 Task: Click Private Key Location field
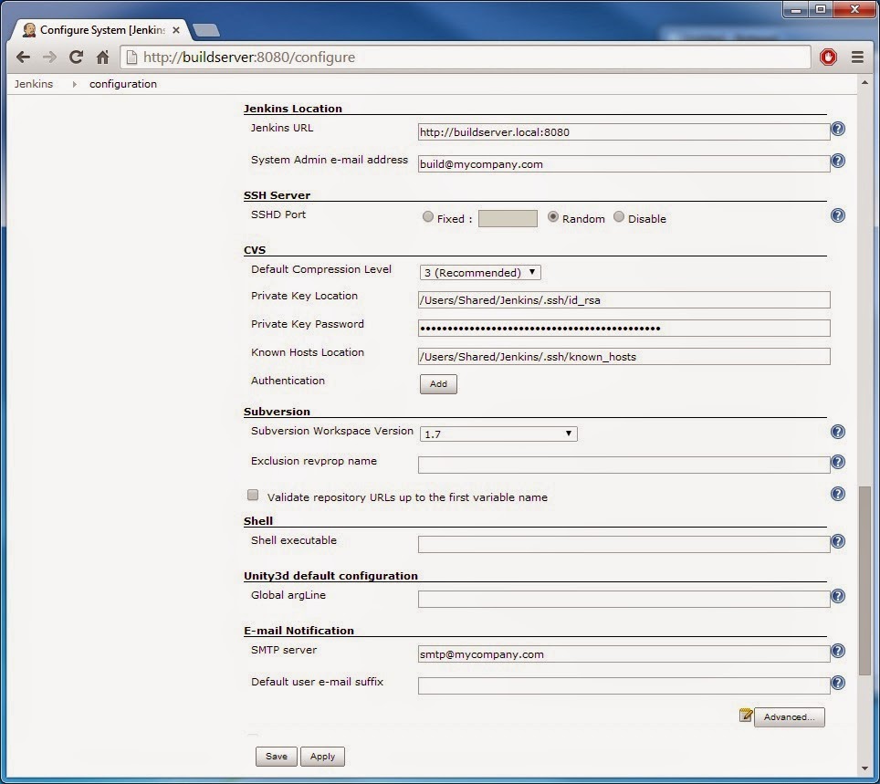point(623,299)
